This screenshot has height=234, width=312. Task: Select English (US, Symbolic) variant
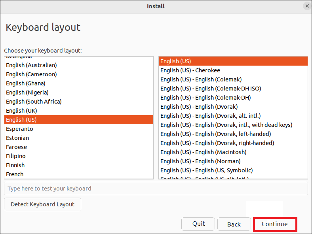point(206,170)
